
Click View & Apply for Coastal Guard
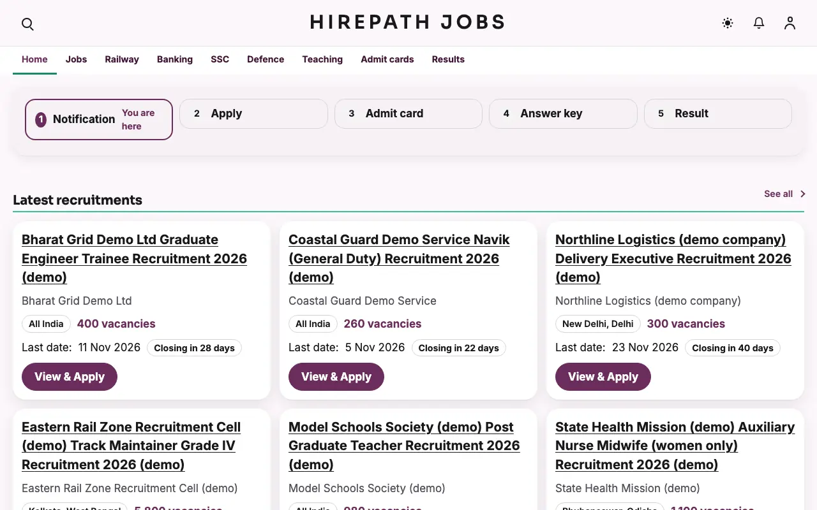(x=336, y=377)
